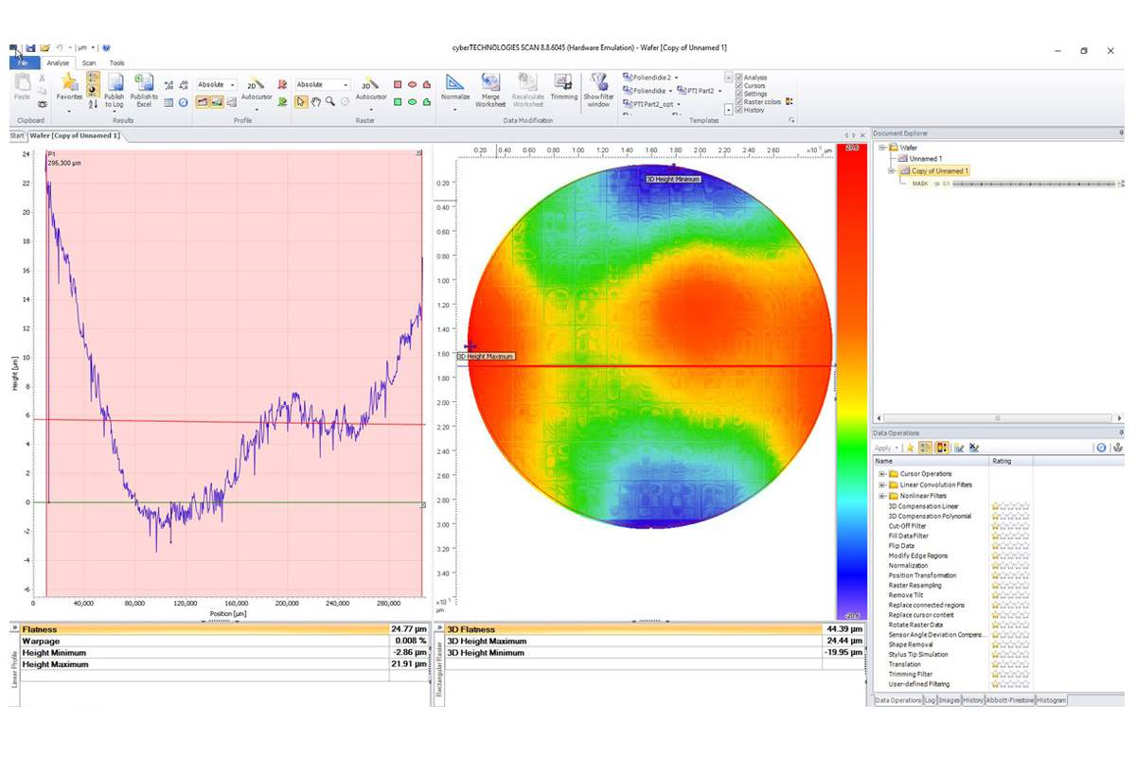Click the Merge Worksheet icon

pyautogui.click(x=490, y=82)
